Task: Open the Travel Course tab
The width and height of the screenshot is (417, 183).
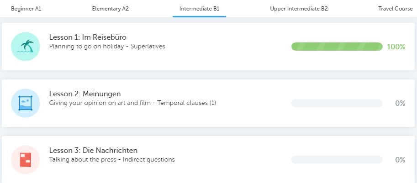Action: 395,9
